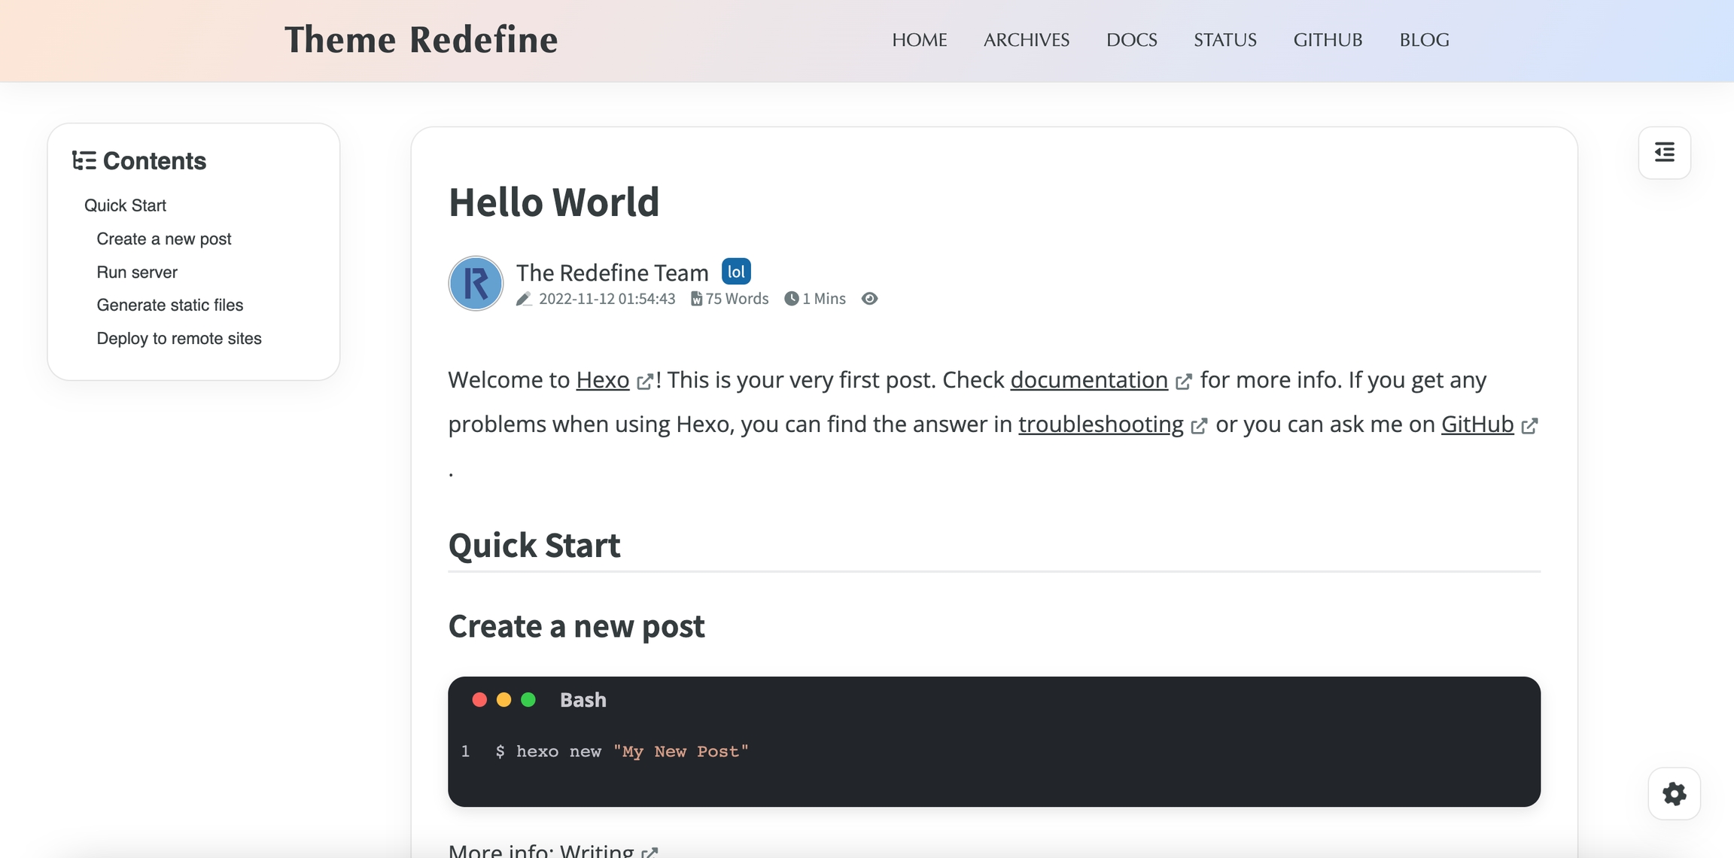
Task: Jump to Quick Start in Contents
Action: [x=125, y=205]
